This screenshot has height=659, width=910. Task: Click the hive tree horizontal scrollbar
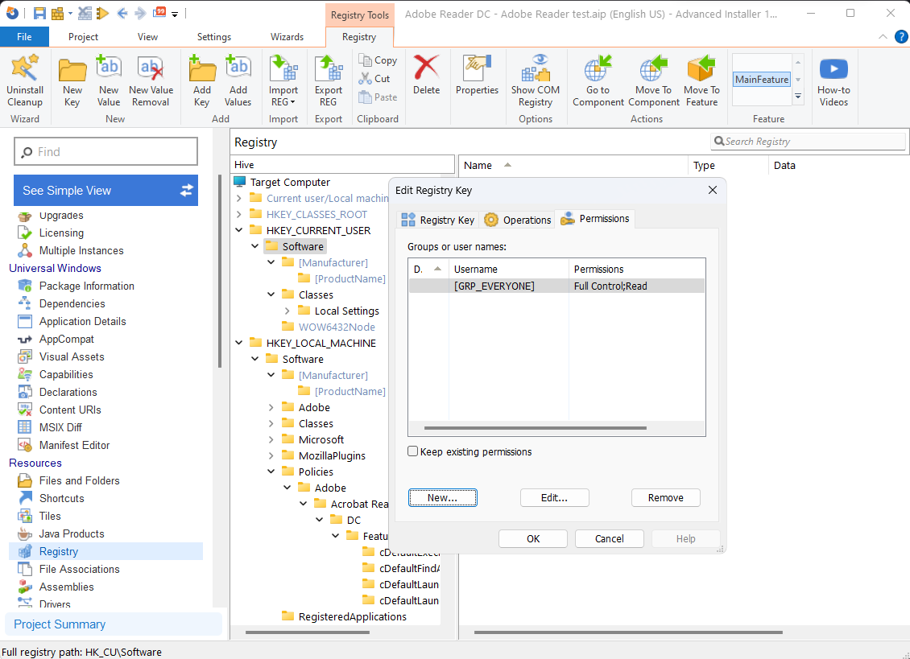pyautogui.click(x=308, y=632)
